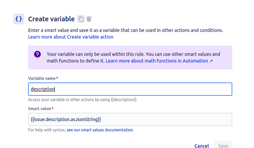Open Learn more about Create variable action

pyautogui.click(x=71, y=37)
